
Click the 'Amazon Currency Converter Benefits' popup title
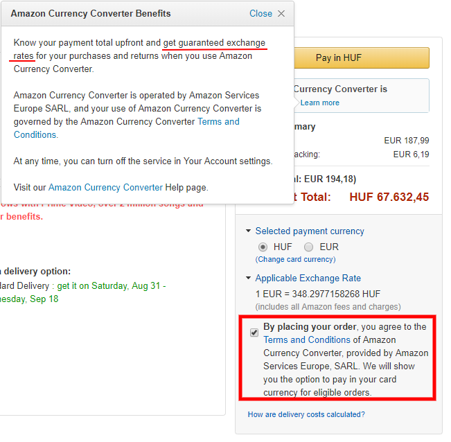(x=91, y=14)
